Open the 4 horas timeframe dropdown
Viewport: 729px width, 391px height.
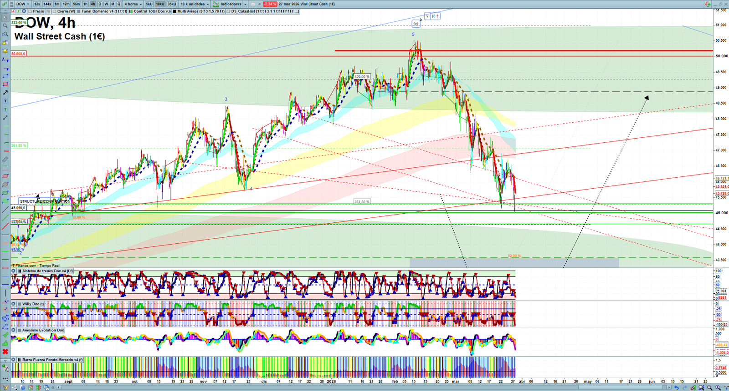point(133,4)
